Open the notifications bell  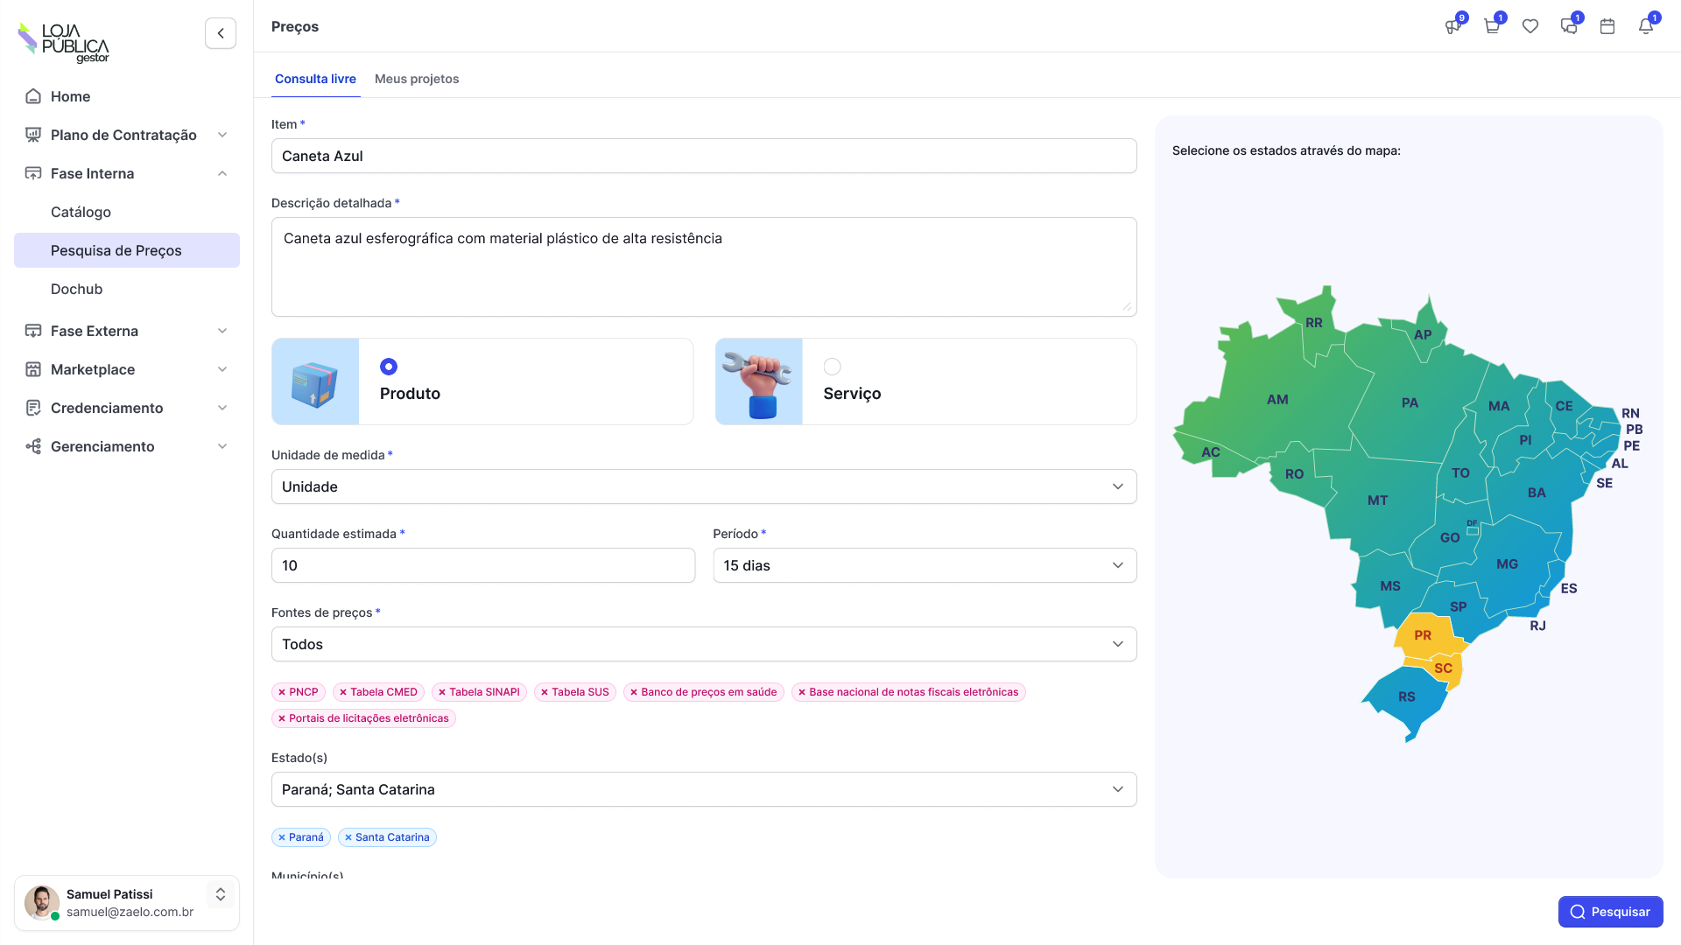tap(1646, 26)
